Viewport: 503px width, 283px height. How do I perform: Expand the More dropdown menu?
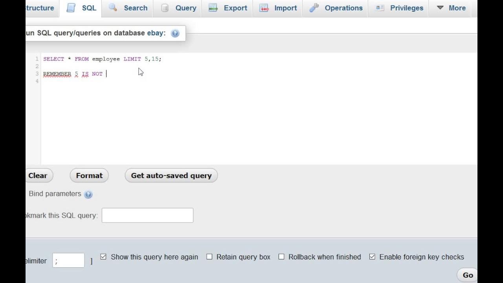pyautogui.click(x=451, y=8)
